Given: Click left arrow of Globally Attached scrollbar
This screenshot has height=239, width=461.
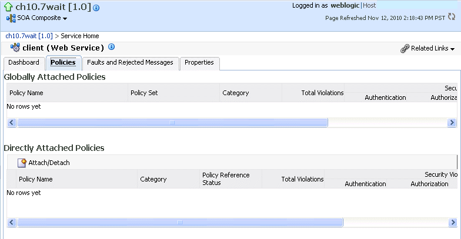Looking at the screenshot, I should coord(12,122).
